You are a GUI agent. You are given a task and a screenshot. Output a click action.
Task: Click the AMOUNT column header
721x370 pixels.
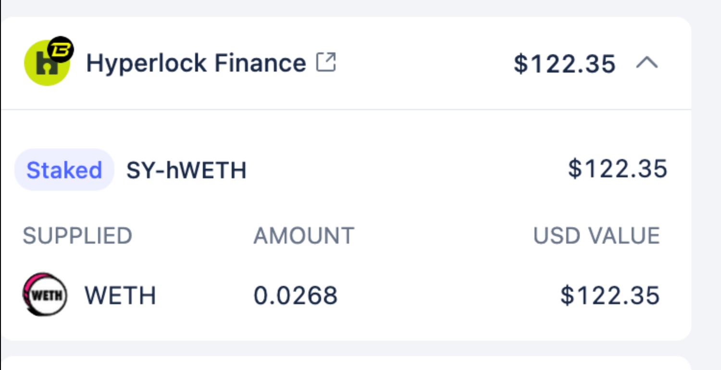click(x=304, y=236)
